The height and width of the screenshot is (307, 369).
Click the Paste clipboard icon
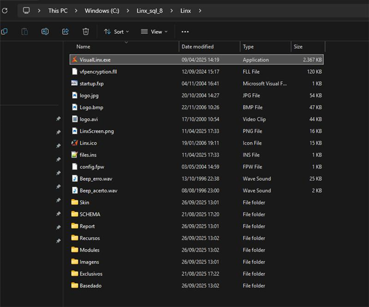coord(25,32)
